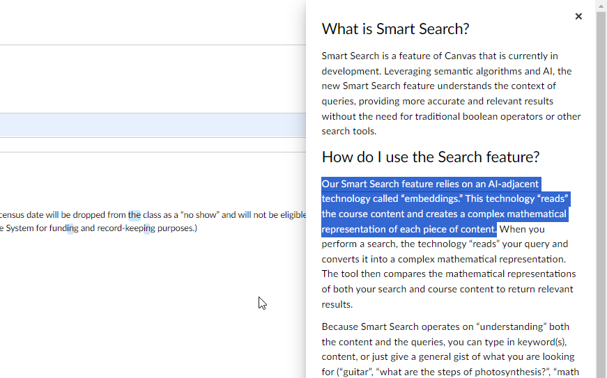Viewport: 607px width, 378px height.
Task: Click the vertical scrollbar thumb
Action: pyautogui.click(x=601, y=195)
